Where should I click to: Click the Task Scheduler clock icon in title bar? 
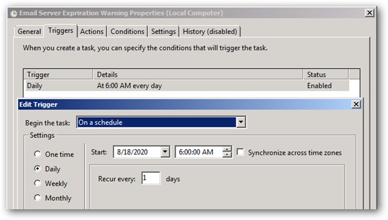click(x=14, y=13)
